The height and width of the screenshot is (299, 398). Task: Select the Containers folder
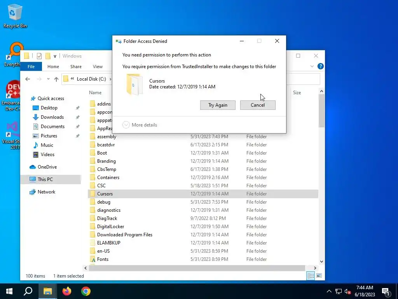tap(108, 178)
